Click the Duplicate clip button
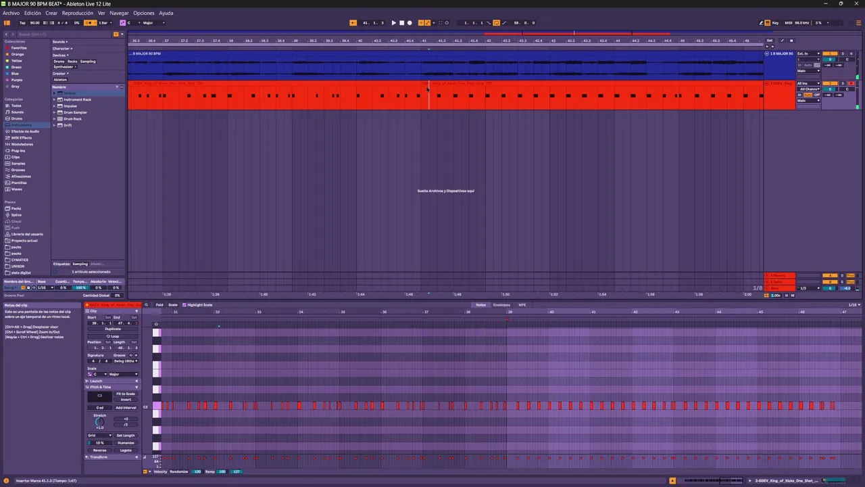This screenshot has height=487, width=865. coord(113,329)
